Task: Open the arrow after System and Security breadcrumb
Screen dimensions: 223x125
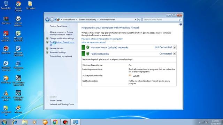Action: [x=98, y=19]
